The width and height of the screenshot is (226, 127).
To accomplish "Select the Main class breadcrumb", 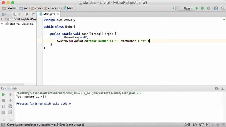I will click(x=68, y=8).
